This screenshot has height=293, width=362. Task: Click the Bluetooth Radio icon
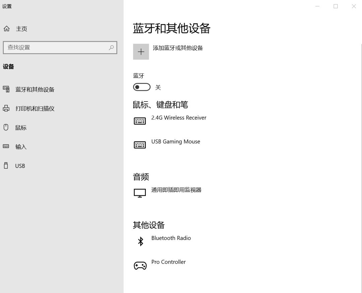click(140, 241)
